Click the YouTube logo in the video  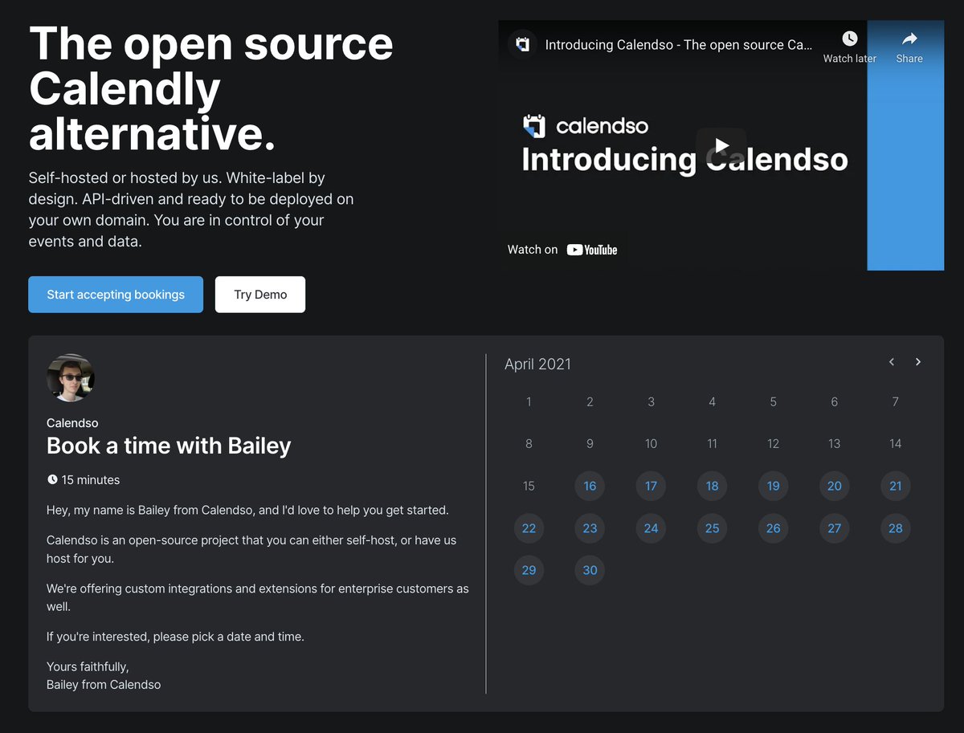[x=592, y=250]
